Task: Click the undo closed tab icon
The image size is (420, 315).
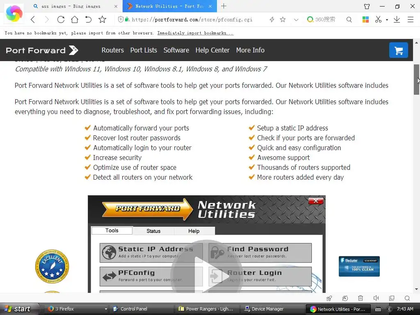Action: tap(89, 20)
